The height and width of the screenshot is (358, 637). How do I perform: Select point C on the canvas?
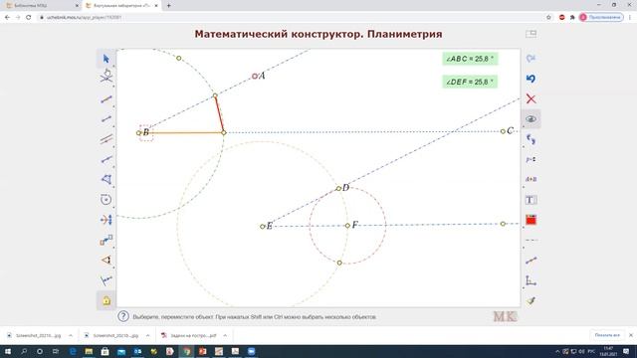click(503, 131)
